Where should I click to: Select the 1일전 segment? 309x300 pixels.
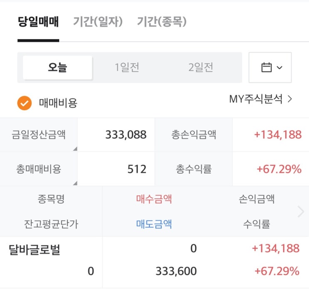127,67
